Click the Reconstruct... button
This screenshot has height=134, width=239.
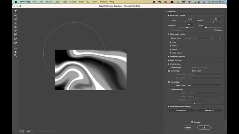[x=182, y=111]
